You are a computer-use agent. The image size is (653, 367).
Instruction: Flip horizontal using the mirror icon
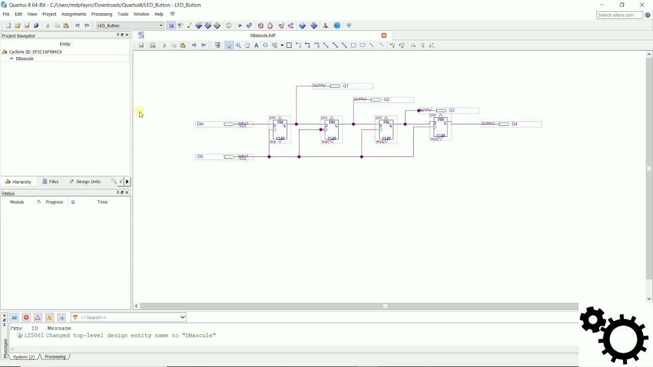(413, 45)
